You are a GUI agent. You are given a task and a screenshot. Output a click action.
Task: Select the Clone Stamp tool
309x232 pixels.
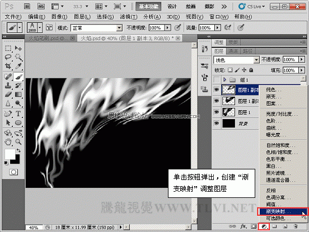pos(8,86)
